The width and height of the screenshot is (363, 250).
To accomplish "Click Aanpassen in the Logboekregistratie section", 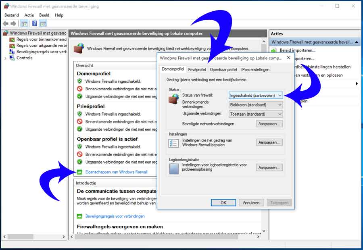I will click(x=269, y=167).
